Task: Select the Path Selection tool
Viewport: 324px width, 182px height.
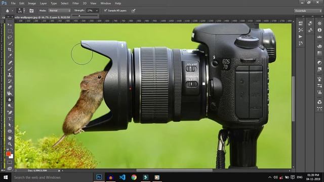Action: 10,125
